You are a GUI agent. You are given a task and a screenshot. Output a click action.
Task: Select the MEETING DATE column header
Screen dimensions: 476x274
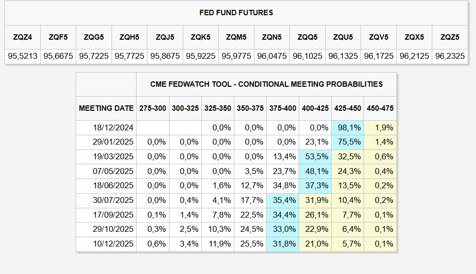106,108
